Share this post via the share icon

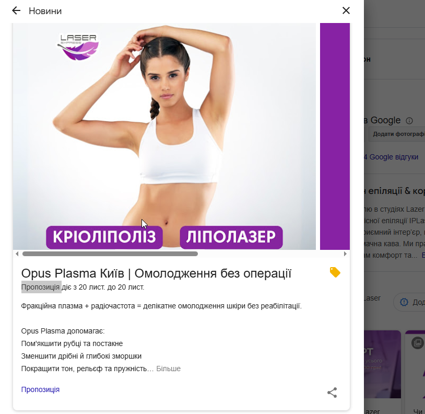pos(332,393)
